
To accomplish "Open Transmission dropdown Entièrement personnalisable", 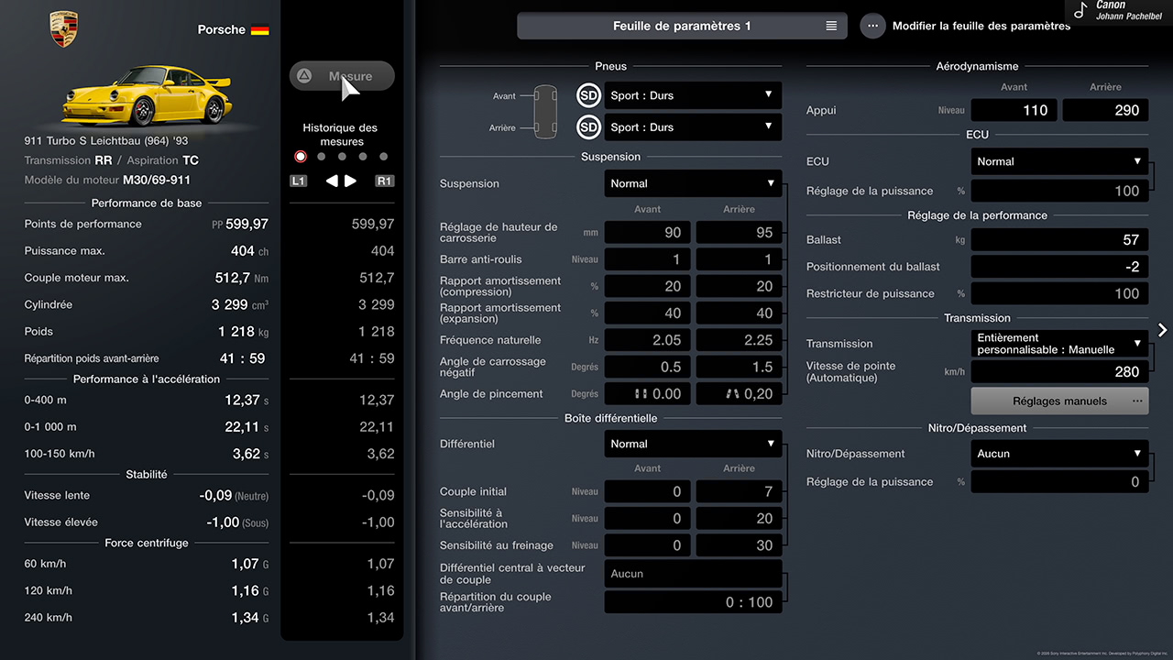I will [x=1060, y=344].
